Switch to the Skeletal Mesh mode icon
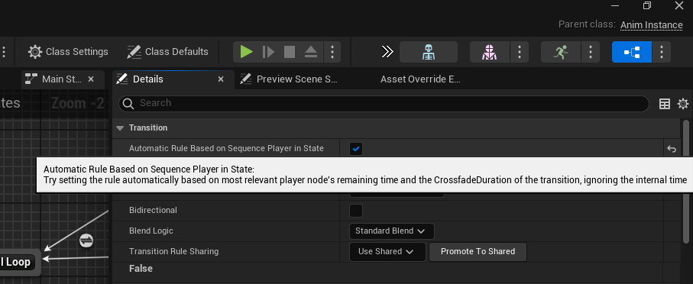Screen dimensions: 693x284 (x=490, y=52)
